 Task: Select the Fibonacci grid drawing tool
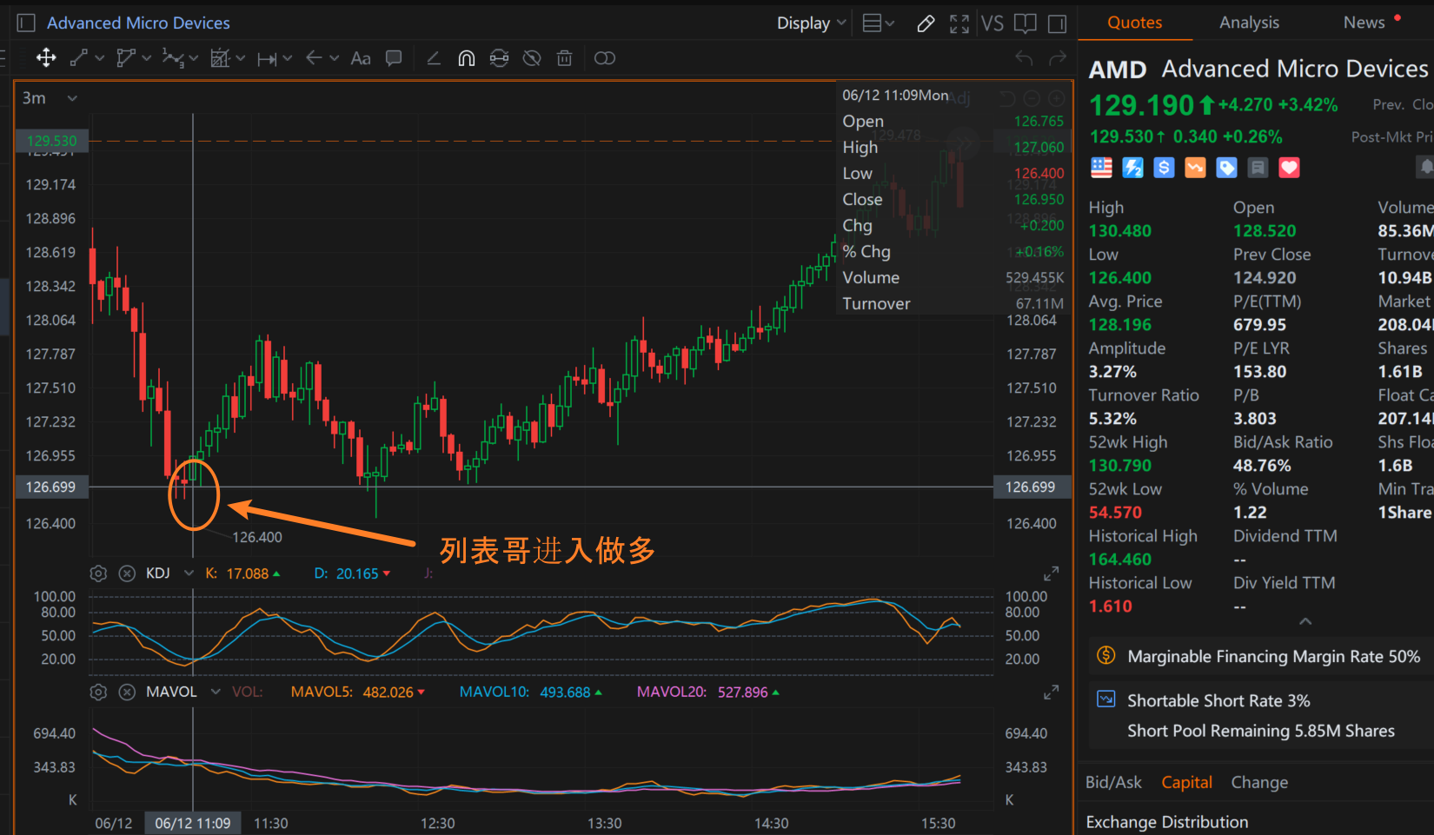click(x=219, y=58)
